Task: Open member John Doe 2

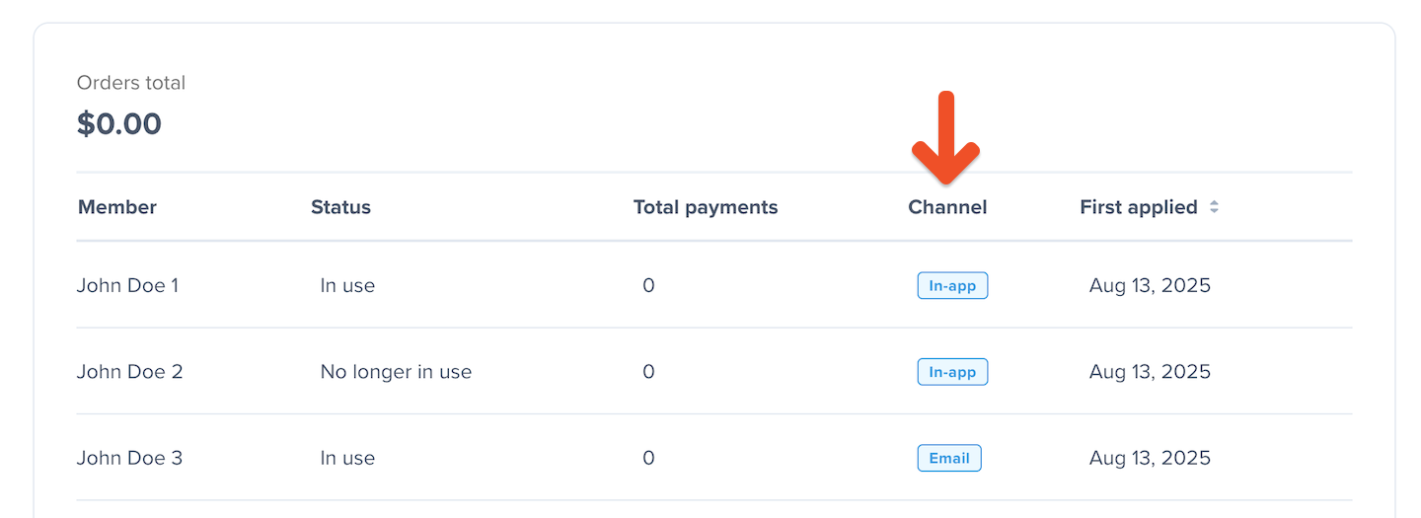Action: (x=129, y=372)
